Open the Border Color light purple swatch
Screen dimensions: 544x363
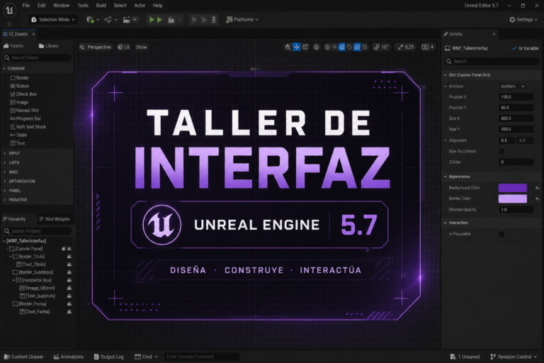click(x=512, y=199)
